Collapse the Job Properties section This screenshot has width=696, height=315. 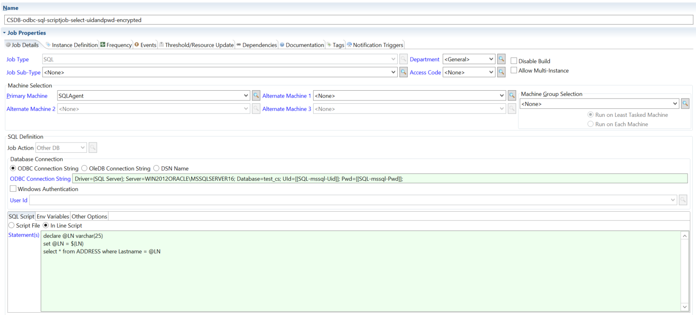[4, 33]
